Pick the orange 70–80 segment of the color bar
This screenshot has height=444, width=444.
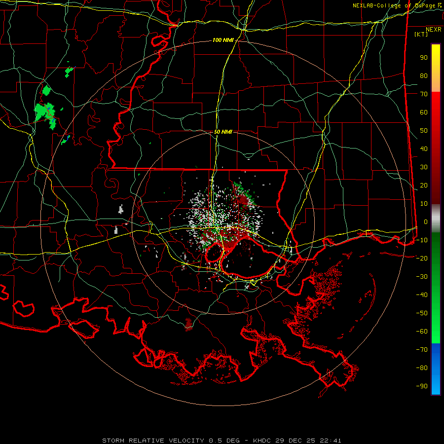(x=436, y=84)
